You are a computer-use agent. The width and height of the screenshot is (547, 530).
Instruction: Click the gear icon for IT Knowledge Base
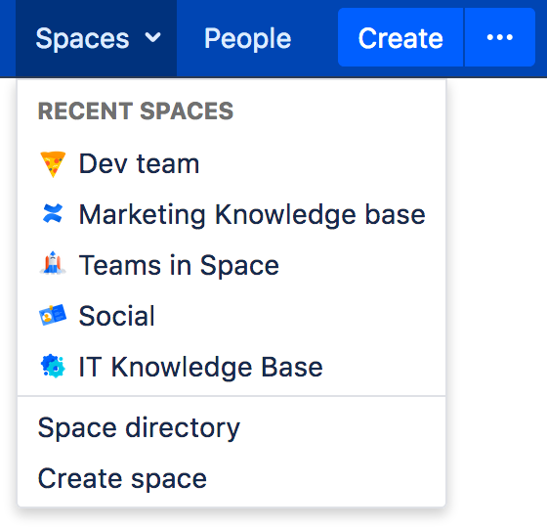[53, 366]
